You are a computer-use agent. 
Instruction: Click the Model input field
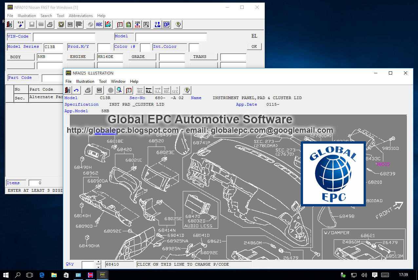[x=171, y=37]
